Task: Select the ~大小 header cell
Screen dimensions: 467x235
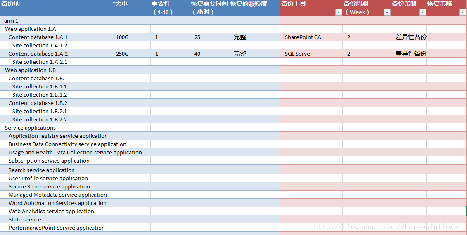Action: point(131,8)
